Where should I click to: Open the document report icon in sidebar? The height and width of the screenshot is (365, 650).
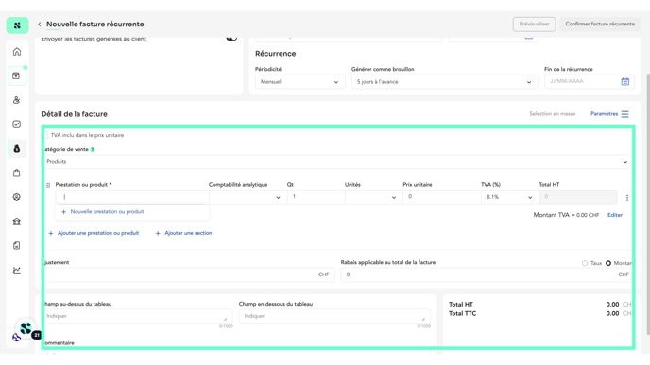pos(17,246)
